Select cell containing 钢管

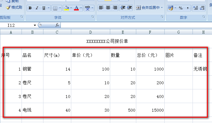(32, 69)
